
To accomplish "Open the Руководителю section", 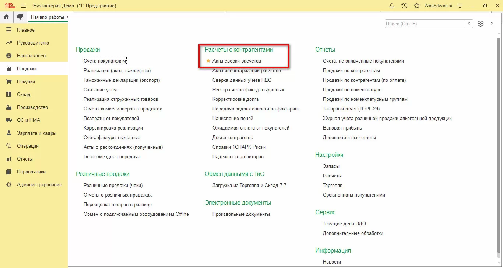I will click(34, 43).
